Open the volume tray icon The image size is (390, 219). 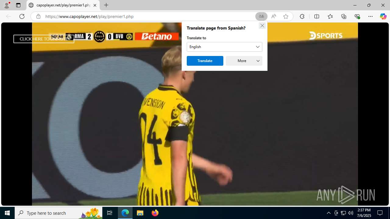click(x=351, y=213)
